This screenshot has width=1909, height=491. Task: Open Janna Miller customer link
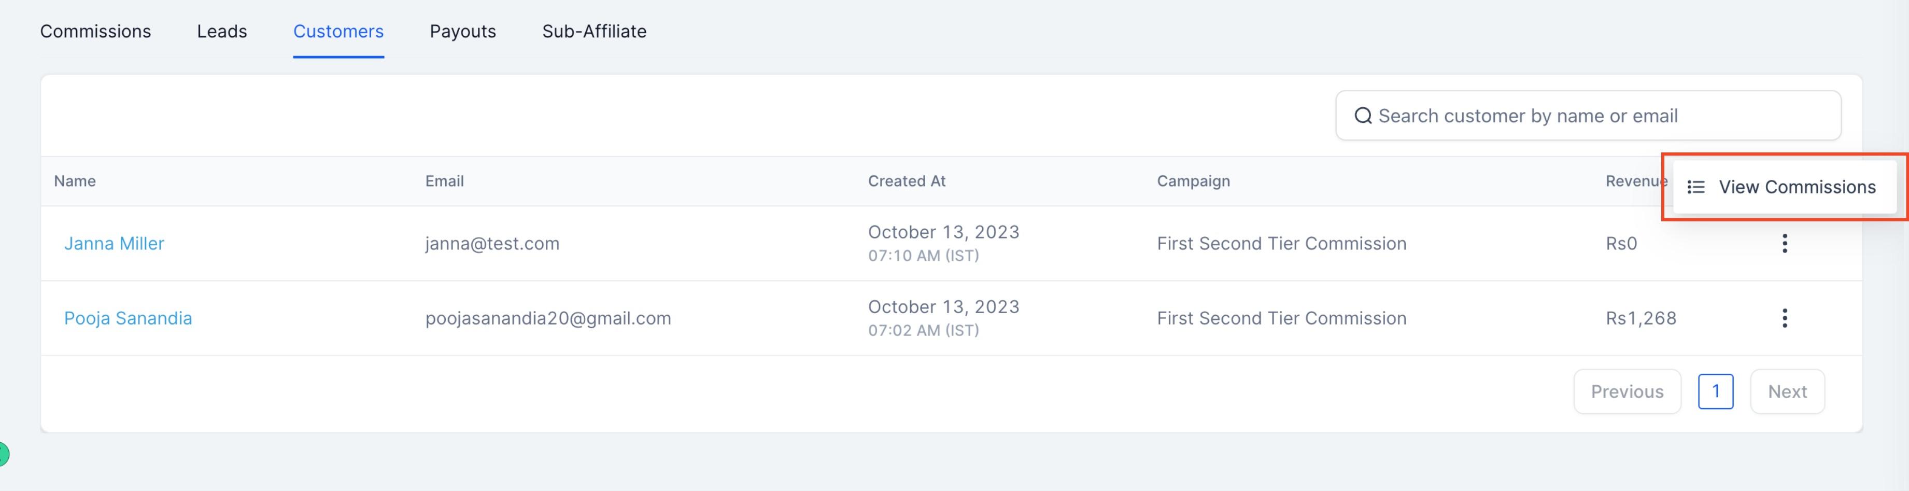pos(114,243)
